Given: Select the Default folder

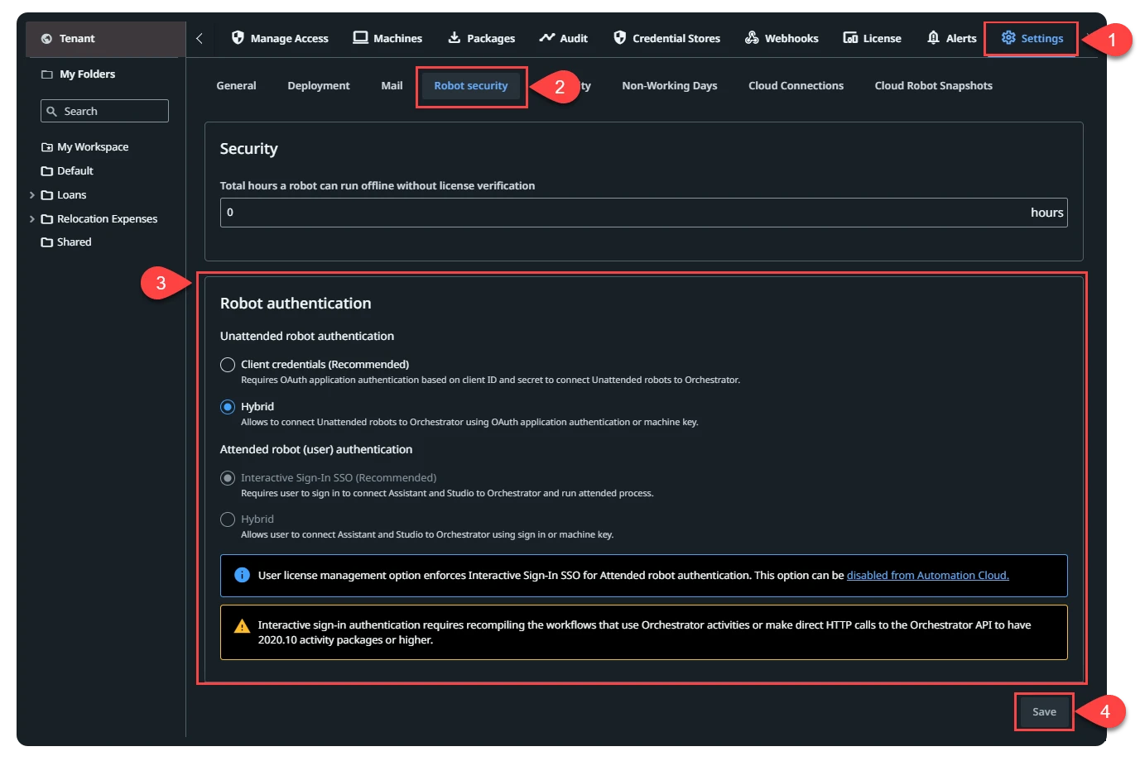Looking at the screenshot, I should [75, 171].
